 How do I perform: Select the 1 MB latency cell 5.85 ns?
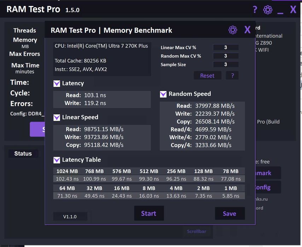click(231, 196)
